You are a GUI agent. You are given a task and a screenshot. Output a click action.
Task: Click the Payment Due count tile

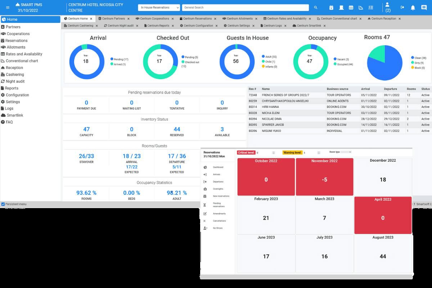(x=86, y=105)
